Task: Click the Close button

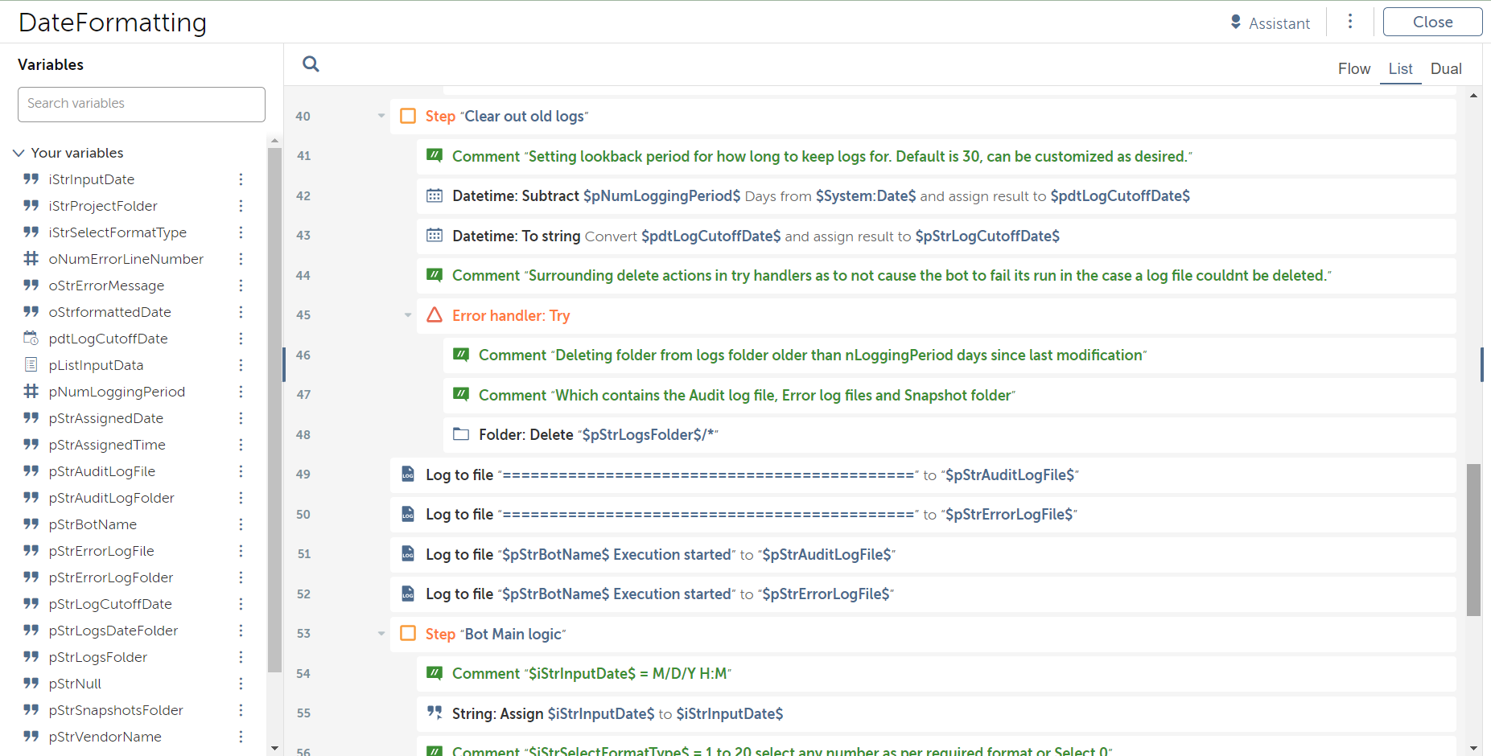Action: click(x=1432, y=22)
